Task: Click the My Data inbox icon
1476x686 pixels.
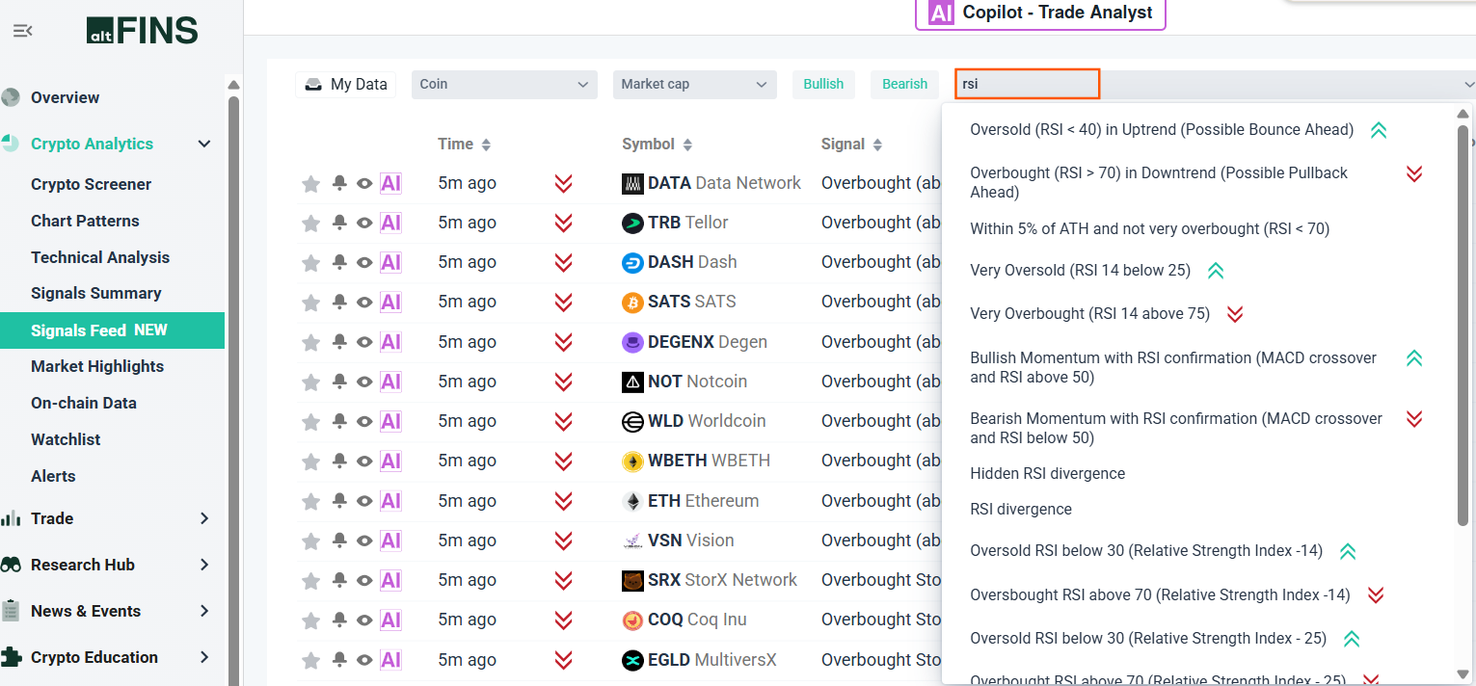Action: [x=313, y=85]
